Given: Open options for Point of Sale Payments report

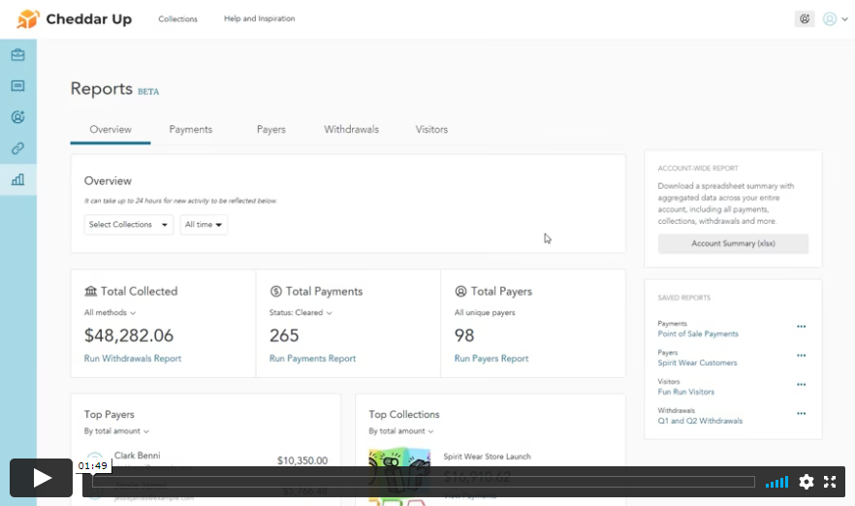Looking at the screenshot, I should [801, 328].
